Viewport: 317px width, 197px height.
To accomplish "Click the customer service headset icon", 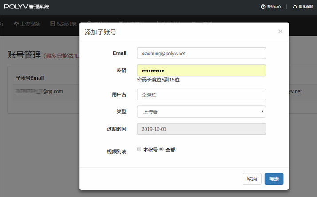I will pos(295,7).
